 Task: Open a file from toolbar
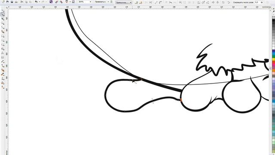(8, 2)
